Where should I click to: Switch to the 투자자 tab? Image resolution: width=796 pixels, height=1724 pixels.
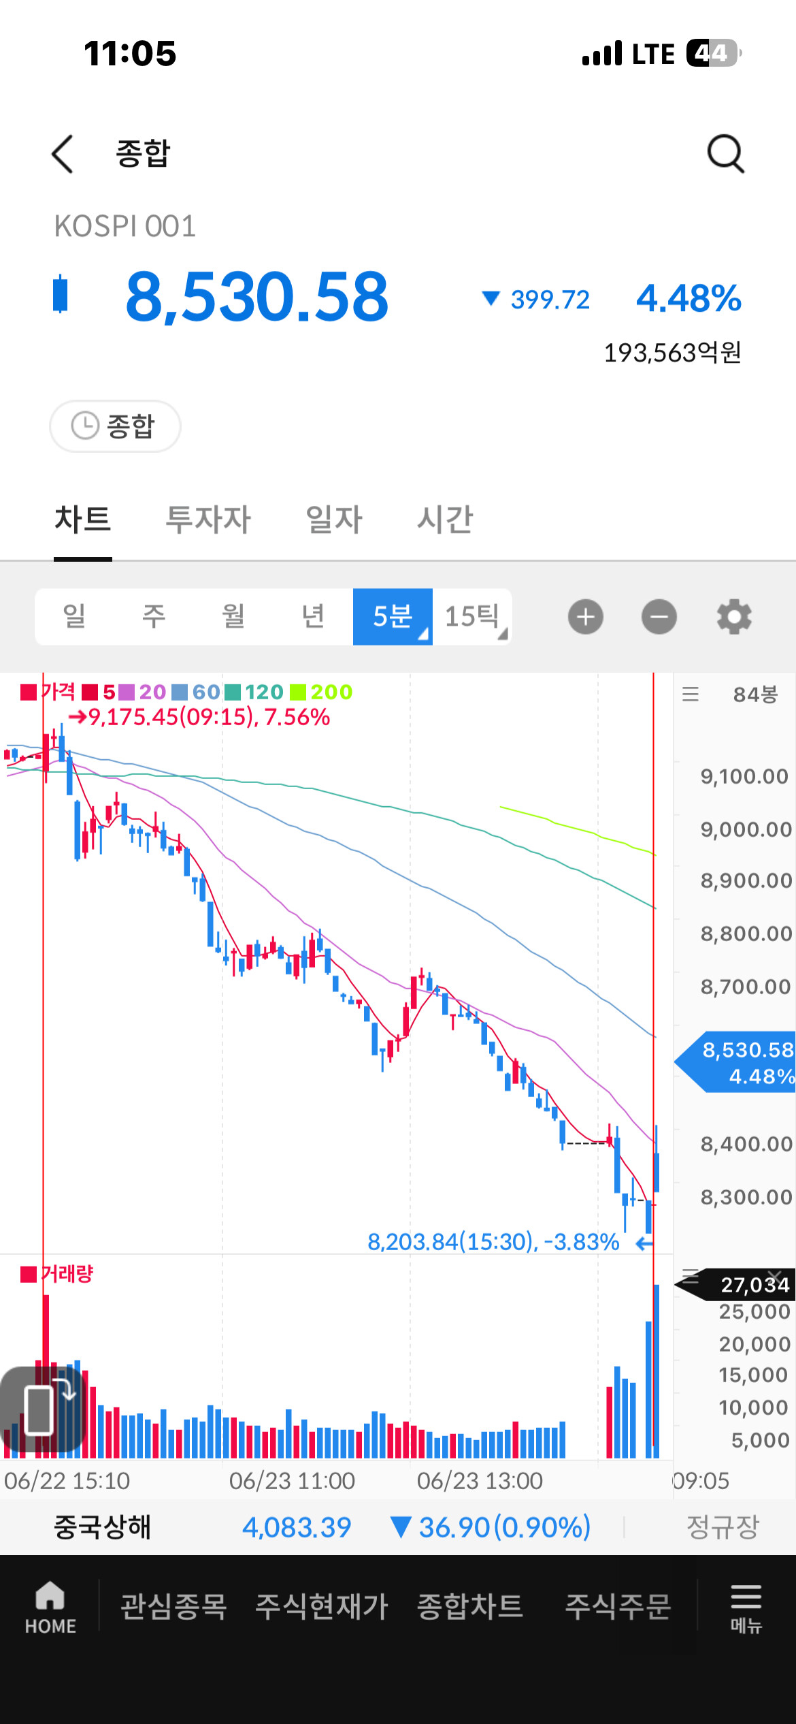208,520
